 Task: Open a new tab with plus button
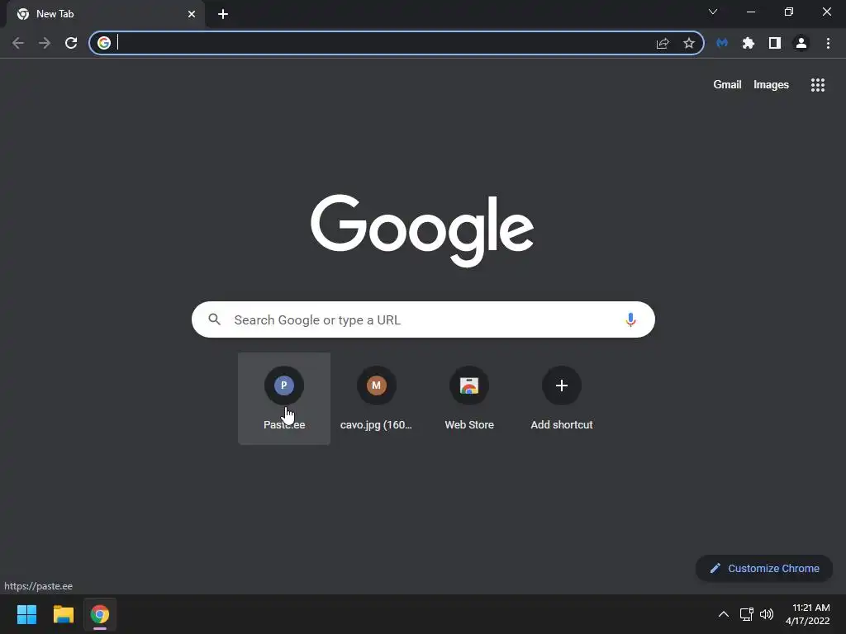point(223,14)
